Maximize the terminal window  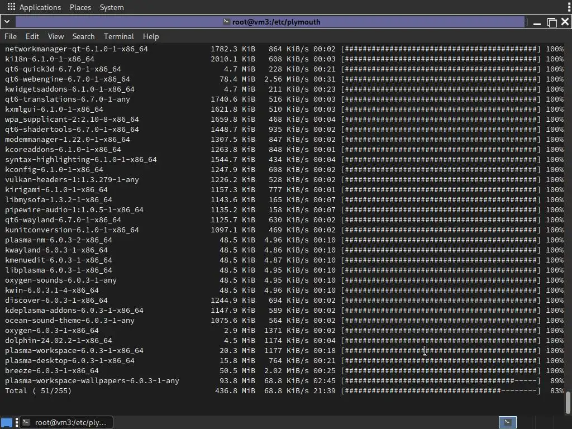point(552,22)
